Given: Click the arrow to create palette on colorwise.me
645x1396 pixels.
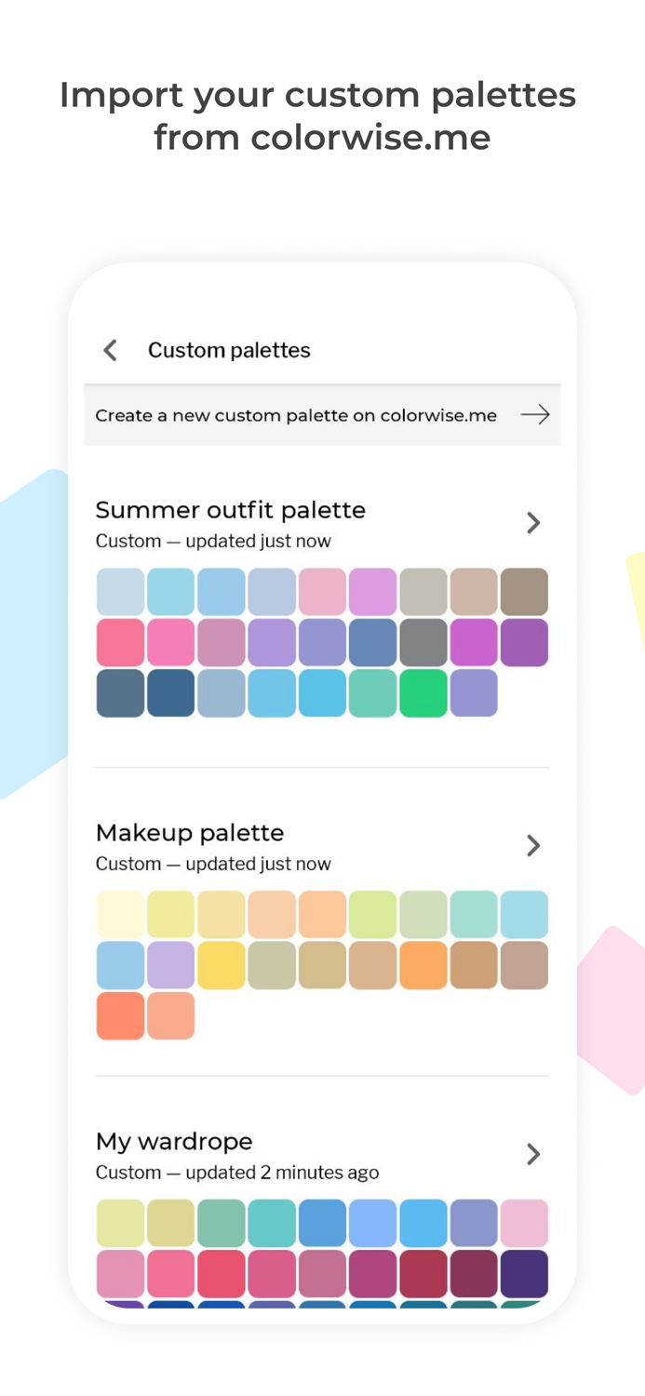Looking at the screenshot, I should pos(535,415).
